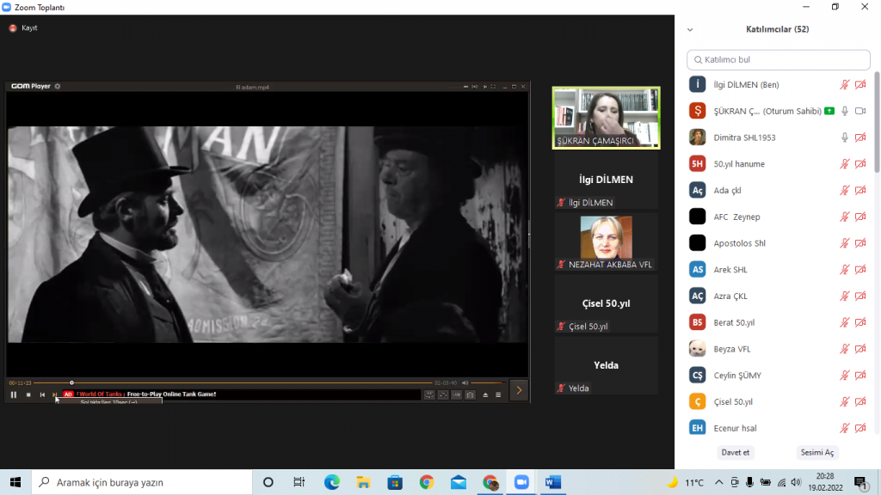The height and width of the screenshot is (495, 881).
Task: Click the screen ratio icon in GOM Player
Action: point(443,394)
